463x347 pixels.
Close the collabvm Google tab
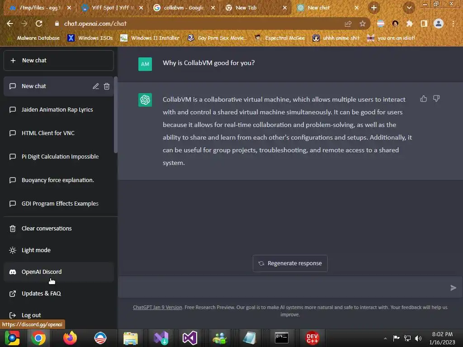coord(213,8)
